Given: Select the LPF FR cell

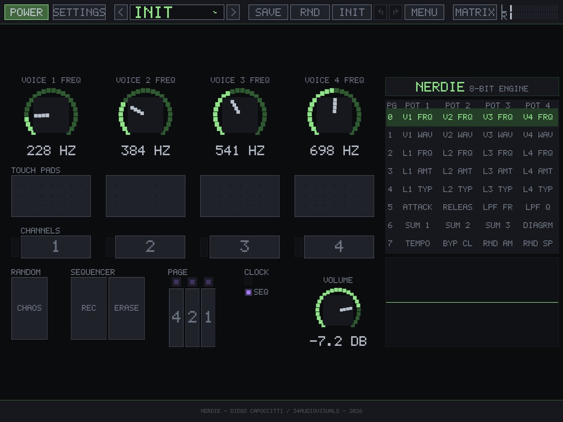Looking at the screenshot, I should pyautogui.click(x=498, y=207).
